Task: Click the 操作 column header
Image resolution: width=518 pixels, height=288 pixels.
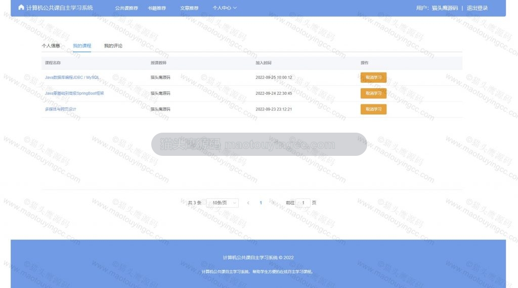Action: pos(364,63)
